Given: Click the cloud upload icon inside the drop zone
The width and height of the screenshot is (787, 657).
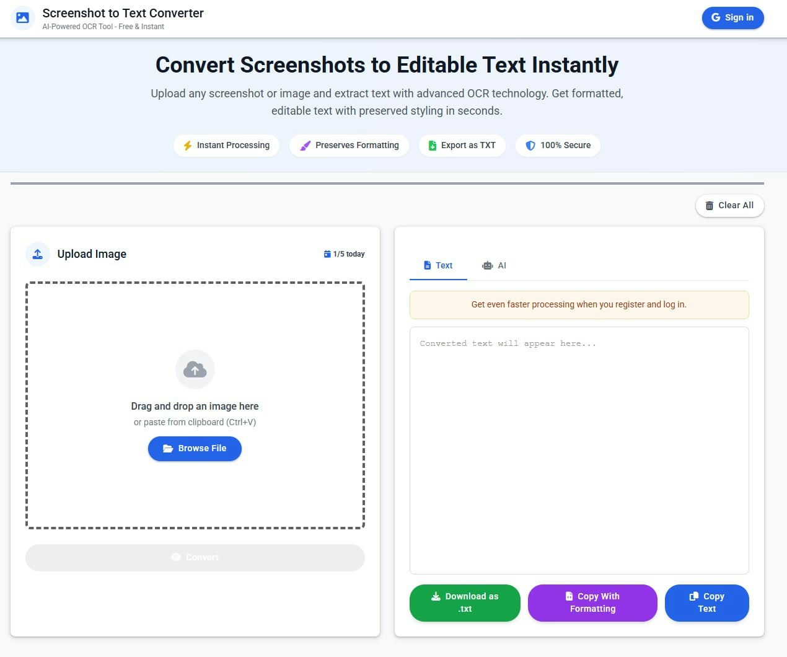Looking at the screenshot, I should (x=195, y=369).
